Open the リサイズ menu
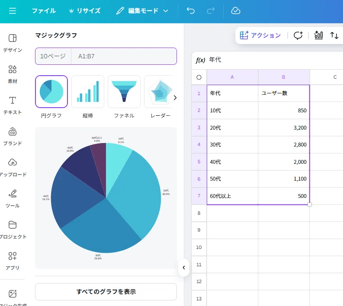 click(85, 11)
